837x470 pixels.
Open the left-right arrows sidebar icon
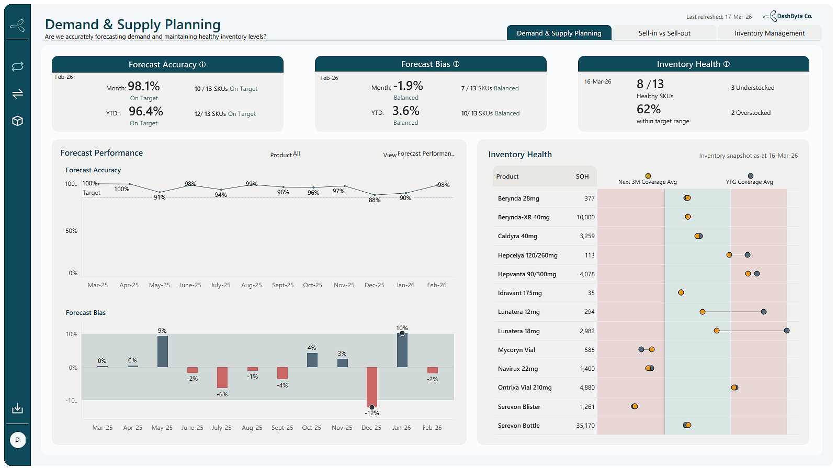(x=17, y=93)
